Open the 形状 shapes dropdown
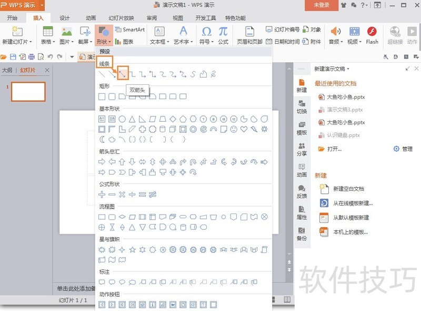421x311 pixels. click(x=104, y=35)
